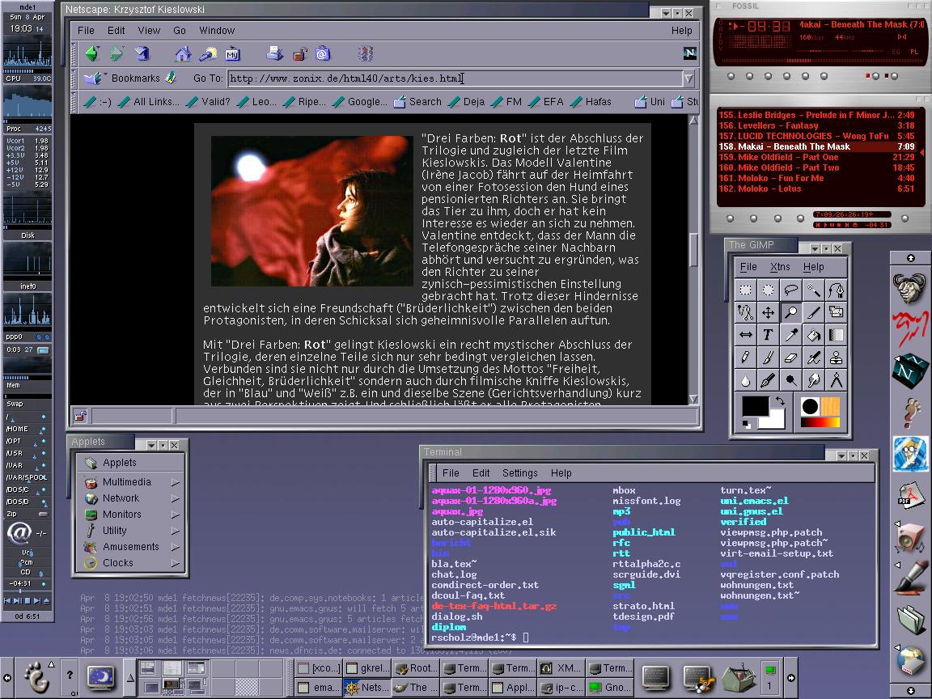Open the Edit menu in Terminal
Viewport: 932px width, 699px height.
click(481, 473)
